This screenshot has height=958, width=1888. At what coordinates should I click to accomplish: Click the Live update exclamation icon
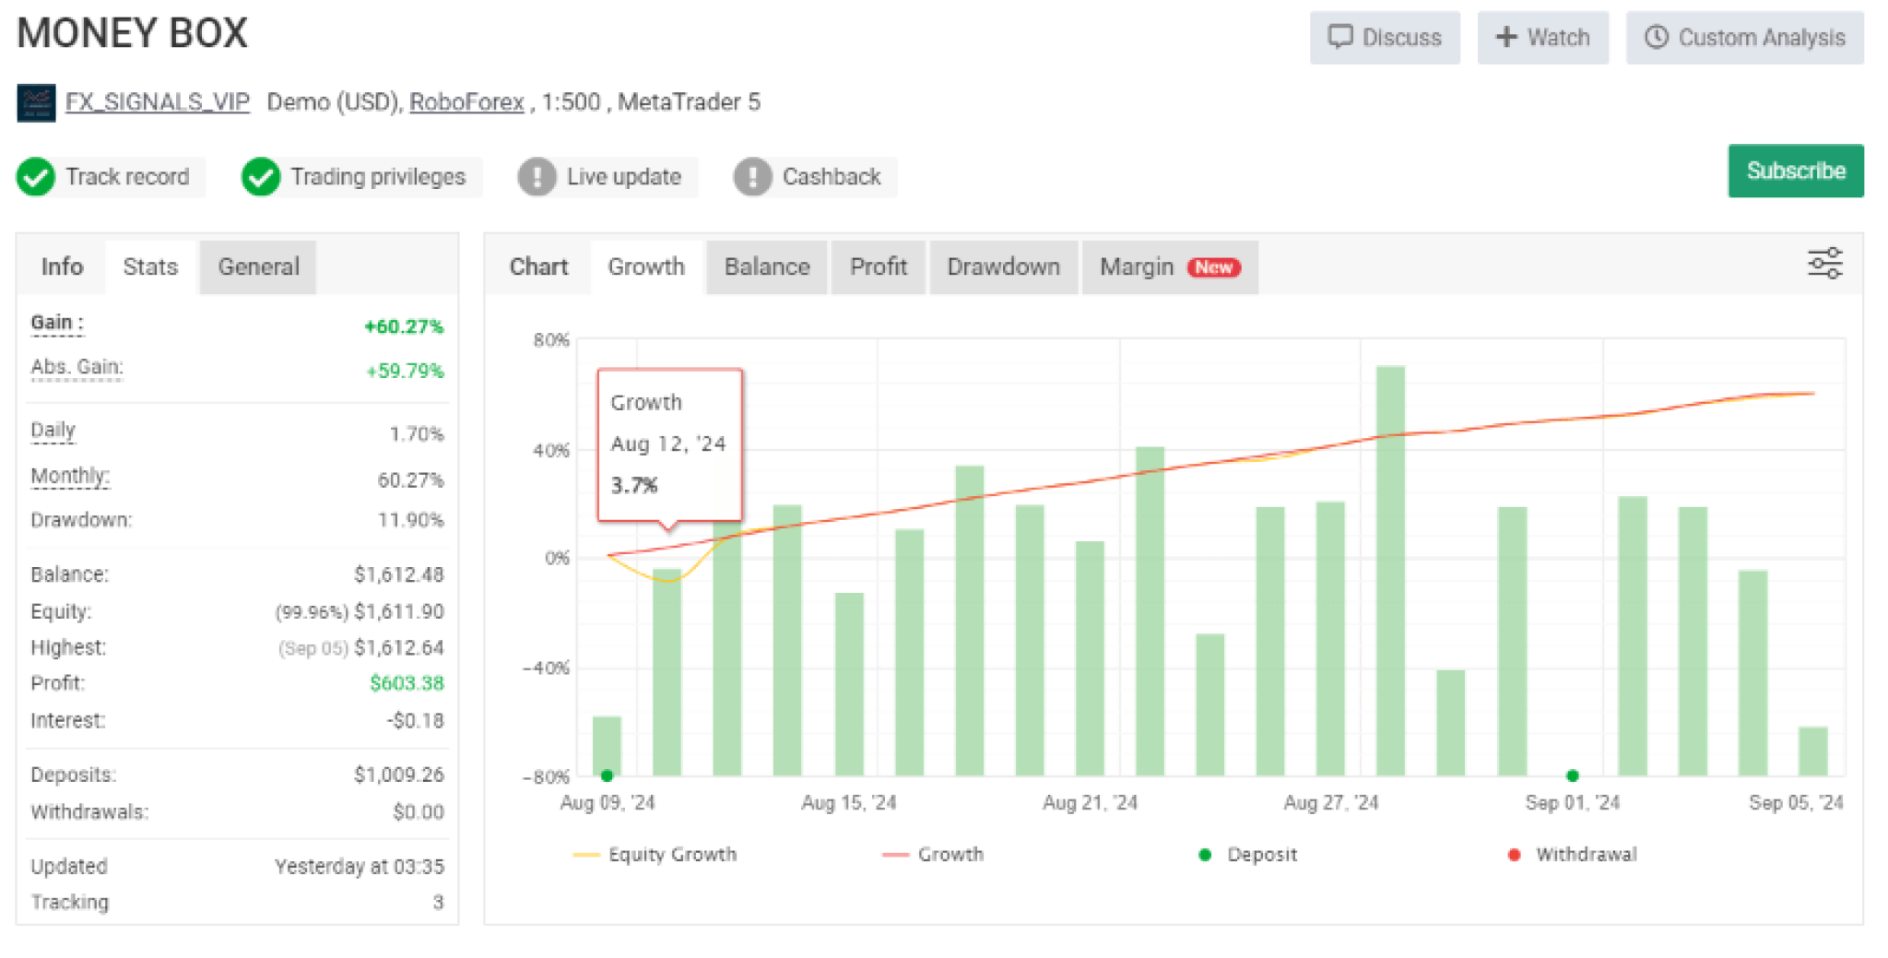coord(537,177)
